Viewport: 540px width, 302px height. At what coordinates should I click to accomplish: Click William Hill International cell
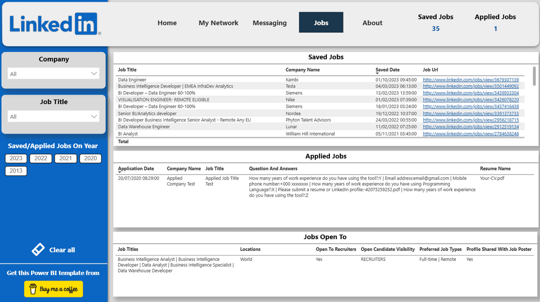(x=310, y=134)
